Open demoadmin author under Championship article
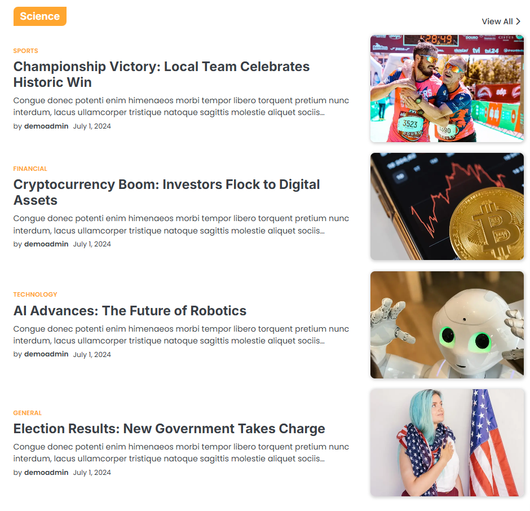 click(46, 126)
